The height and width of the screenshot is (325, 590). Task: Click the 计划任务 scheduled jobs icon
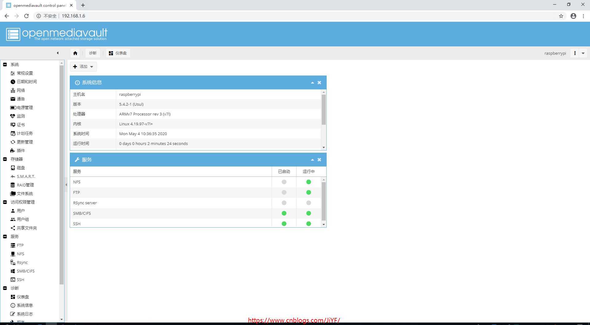pos(13,133)
